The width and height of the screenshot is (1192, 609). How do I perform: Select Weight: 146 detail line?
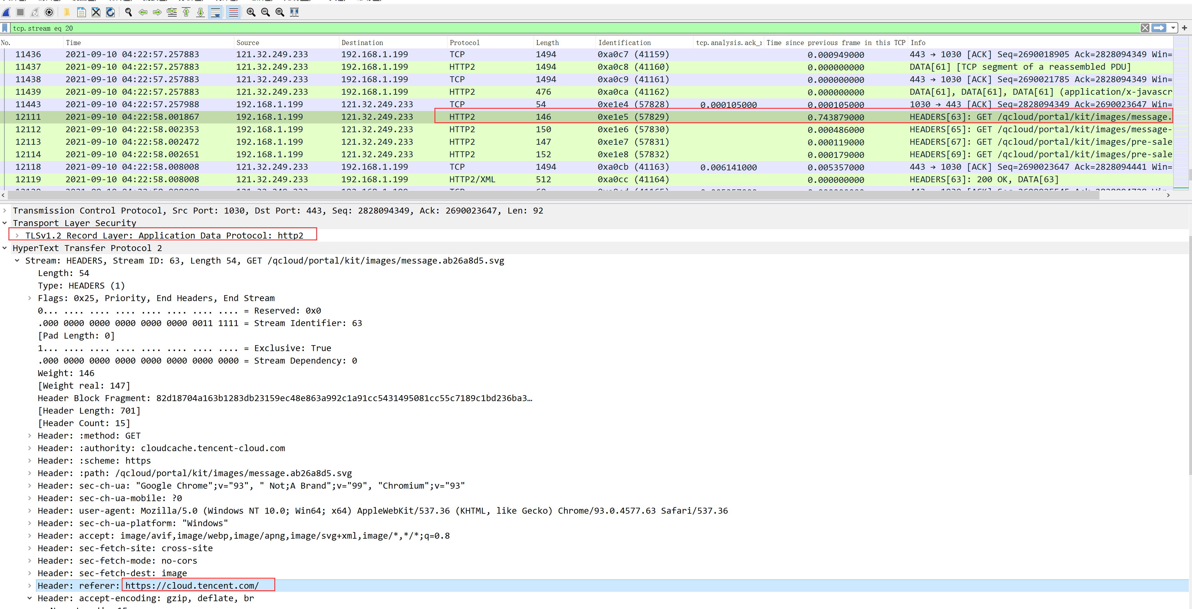click(66, 373)
